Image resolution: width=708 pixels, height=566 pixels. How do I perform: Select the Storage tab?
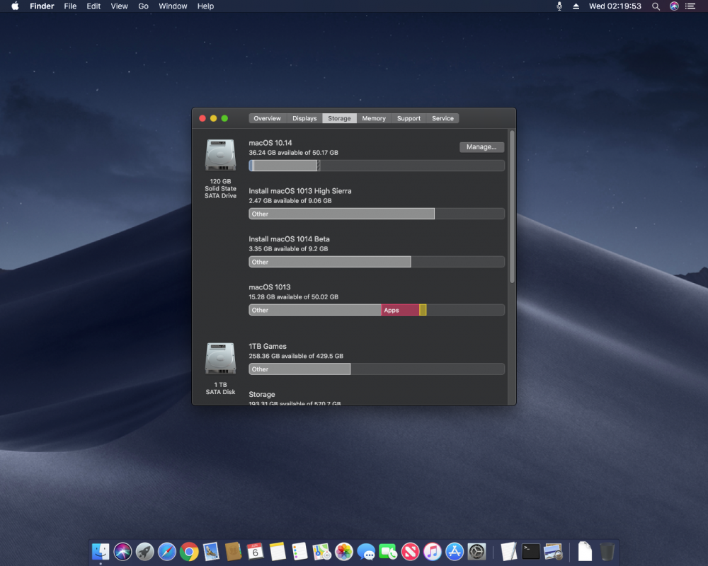(x=339, y=118)
